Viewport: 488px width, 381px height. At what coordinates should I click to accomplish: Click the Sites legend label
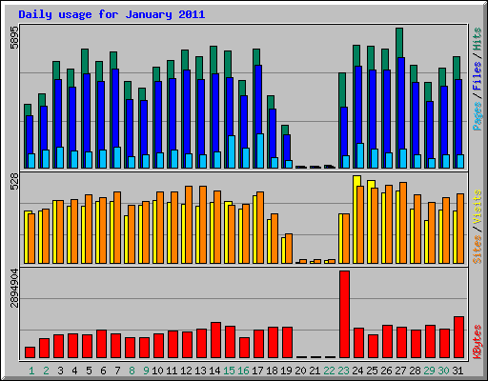478,250
